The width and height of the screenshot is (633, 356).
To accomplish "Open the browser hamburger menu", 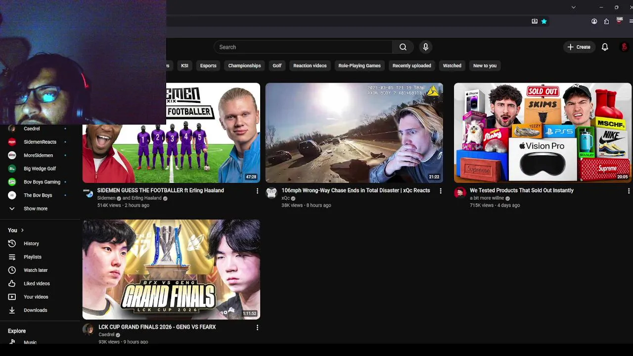I will (x=631, y=21).
